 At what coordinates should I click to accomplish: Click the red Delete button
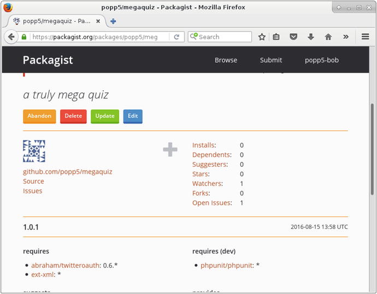[x=73, y=116]
